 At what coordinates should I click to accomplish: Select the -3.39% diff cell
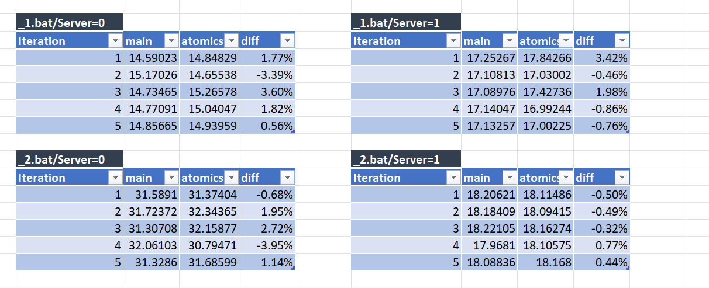[267, 75]
